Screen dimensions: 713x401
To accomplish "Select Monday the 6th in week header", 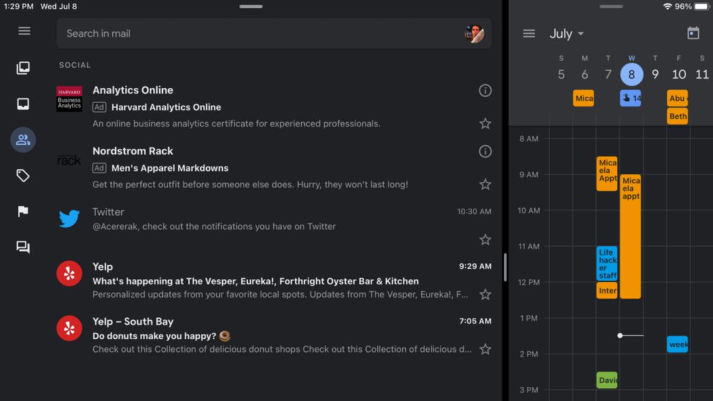I will pos(585,74).
